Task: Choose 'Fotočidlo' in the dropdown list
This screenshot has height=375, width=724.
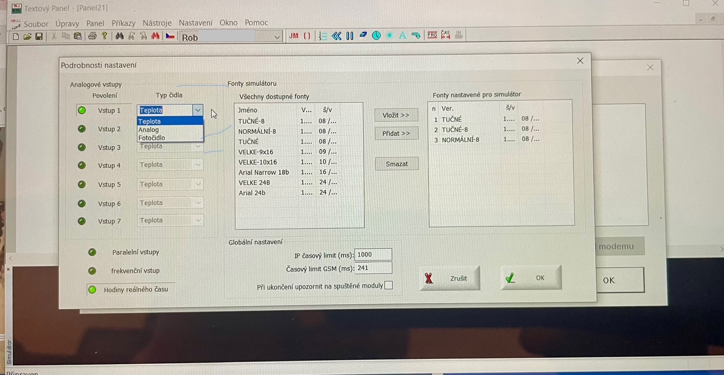Action: click(x=152, y=138)
